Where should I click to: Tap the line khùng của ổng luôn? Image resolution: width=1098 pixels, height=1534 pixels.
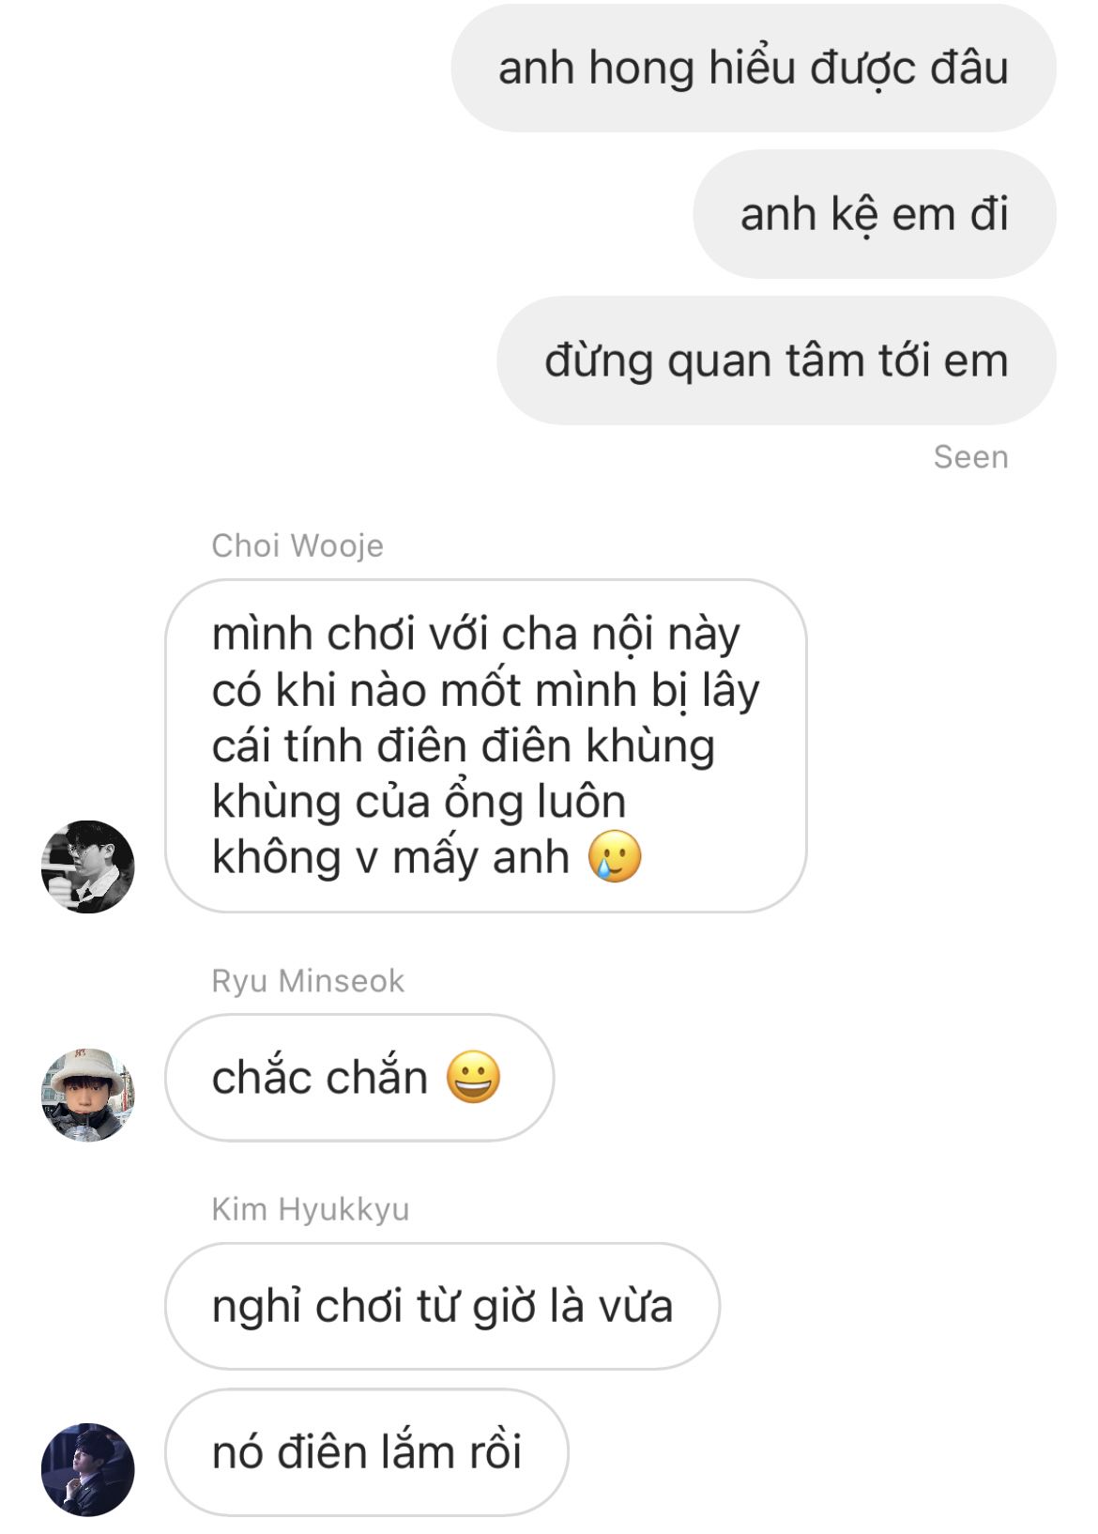point(419,802)
